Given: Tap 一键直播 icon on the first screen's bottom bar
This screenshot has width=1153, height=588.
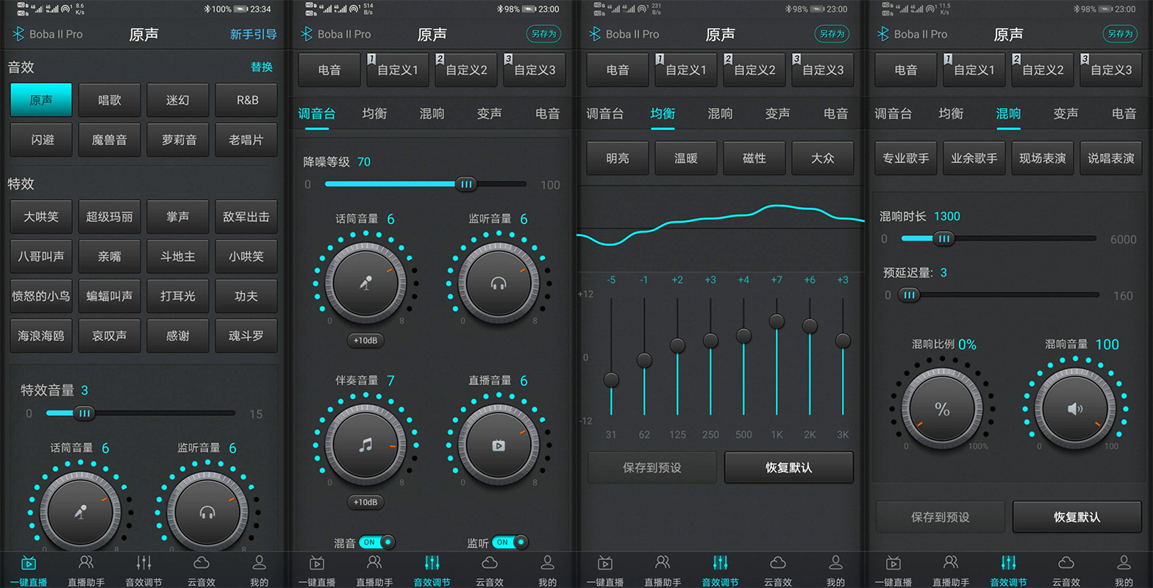Looking at the screenshot, I should pyautogui.click(x=29, y=564).
